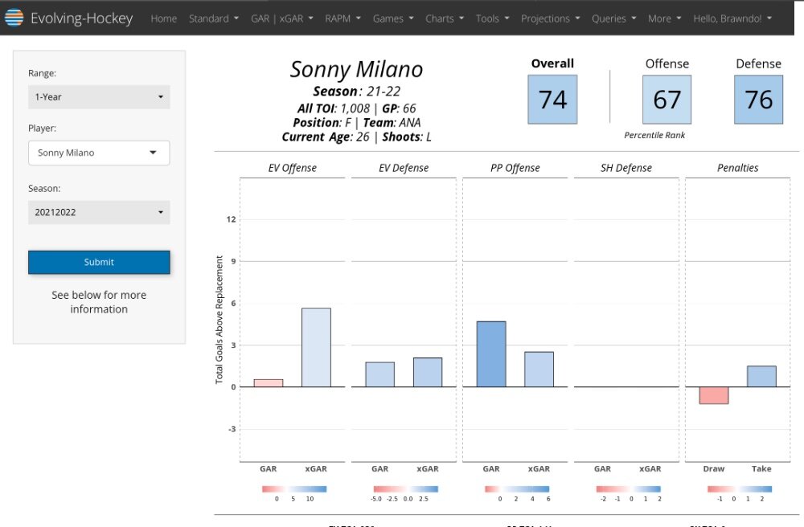Open the Standard menu
This screenshot has height=527, width=804.
[x=214, y=18]
